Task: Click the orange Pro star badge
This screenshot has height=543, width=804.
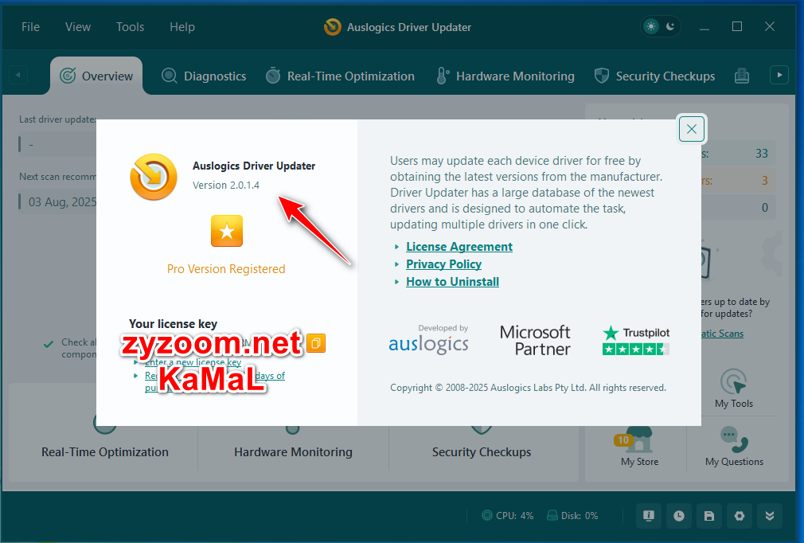Action: coord(227,231)
